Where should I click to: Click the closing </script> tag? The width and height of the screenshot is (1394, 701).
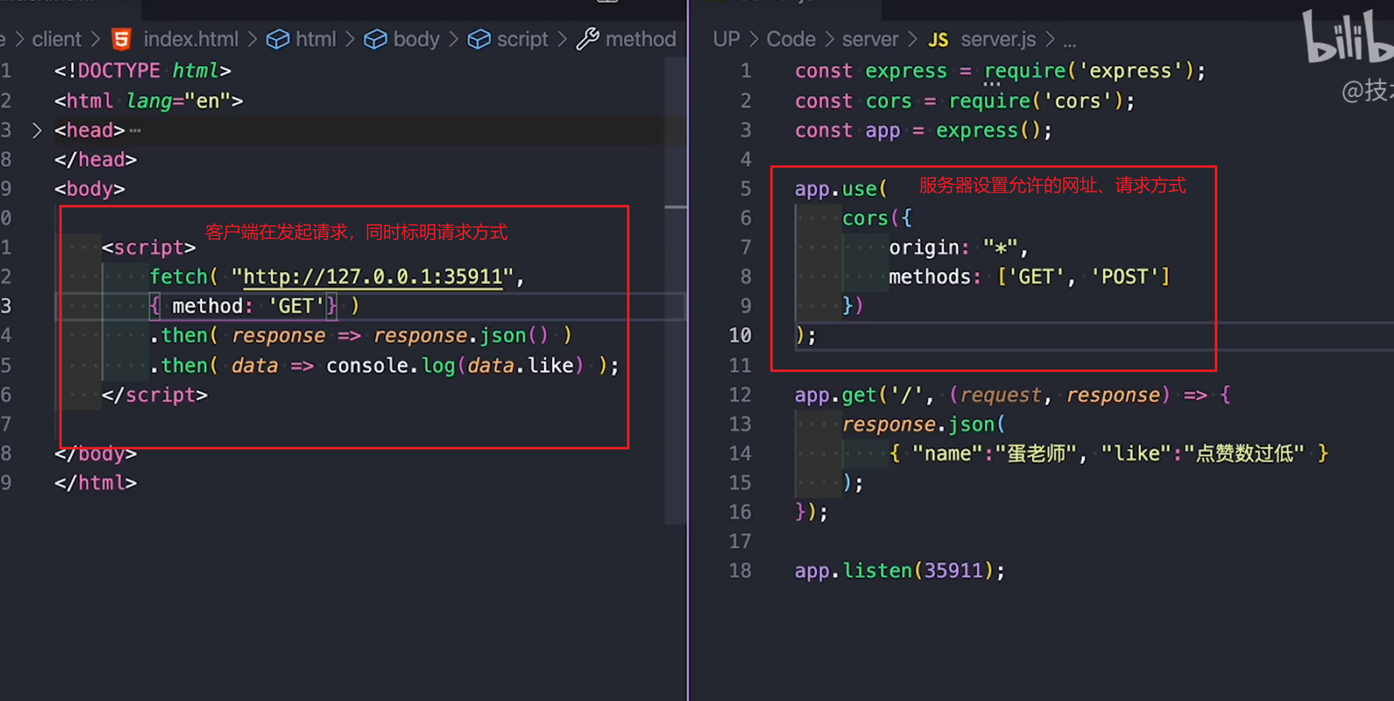(x=154, y=395)
